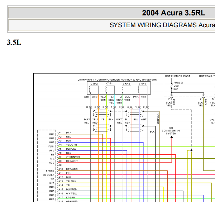The width and height of the screenshot is (215, 202).
Task: Click the "A15 BLK/RED" pin label
Action: pos(67,189)
